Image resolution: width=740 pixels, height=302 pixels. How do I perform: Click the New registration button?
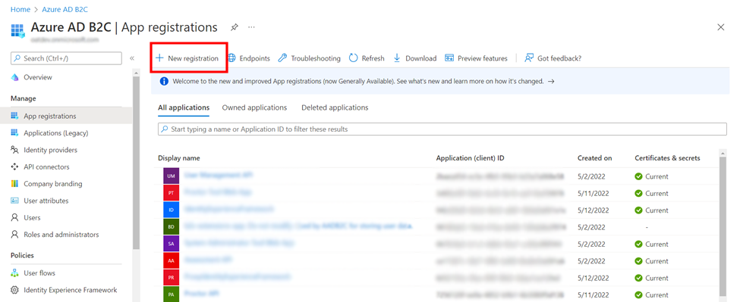tap(187, 58)
